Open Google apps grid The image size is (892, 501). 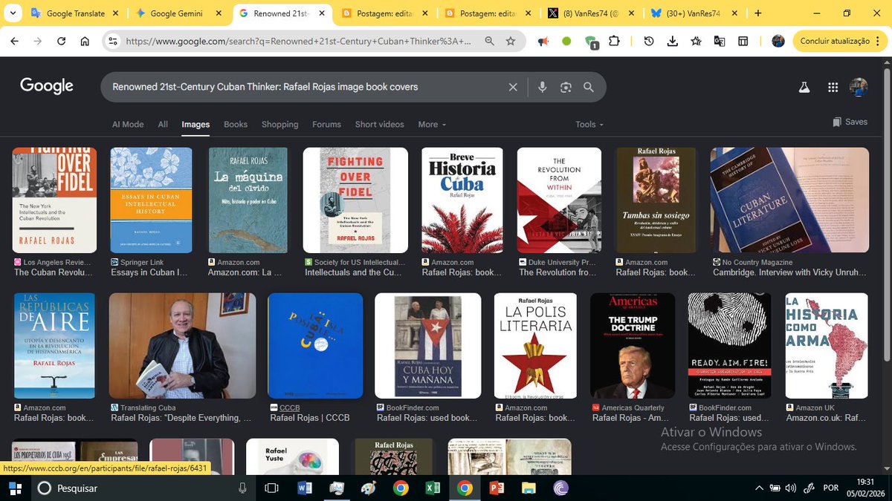(x=833, y=88)
